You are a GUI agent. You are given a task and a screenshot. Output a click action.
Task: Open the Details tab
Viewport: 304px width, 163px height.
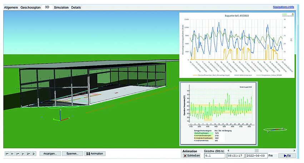click(x=76, y=7)
